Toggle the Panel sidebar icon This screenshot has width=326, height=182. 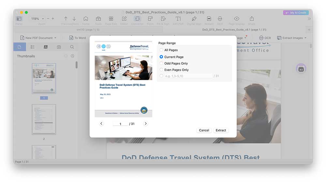(19, 19)
